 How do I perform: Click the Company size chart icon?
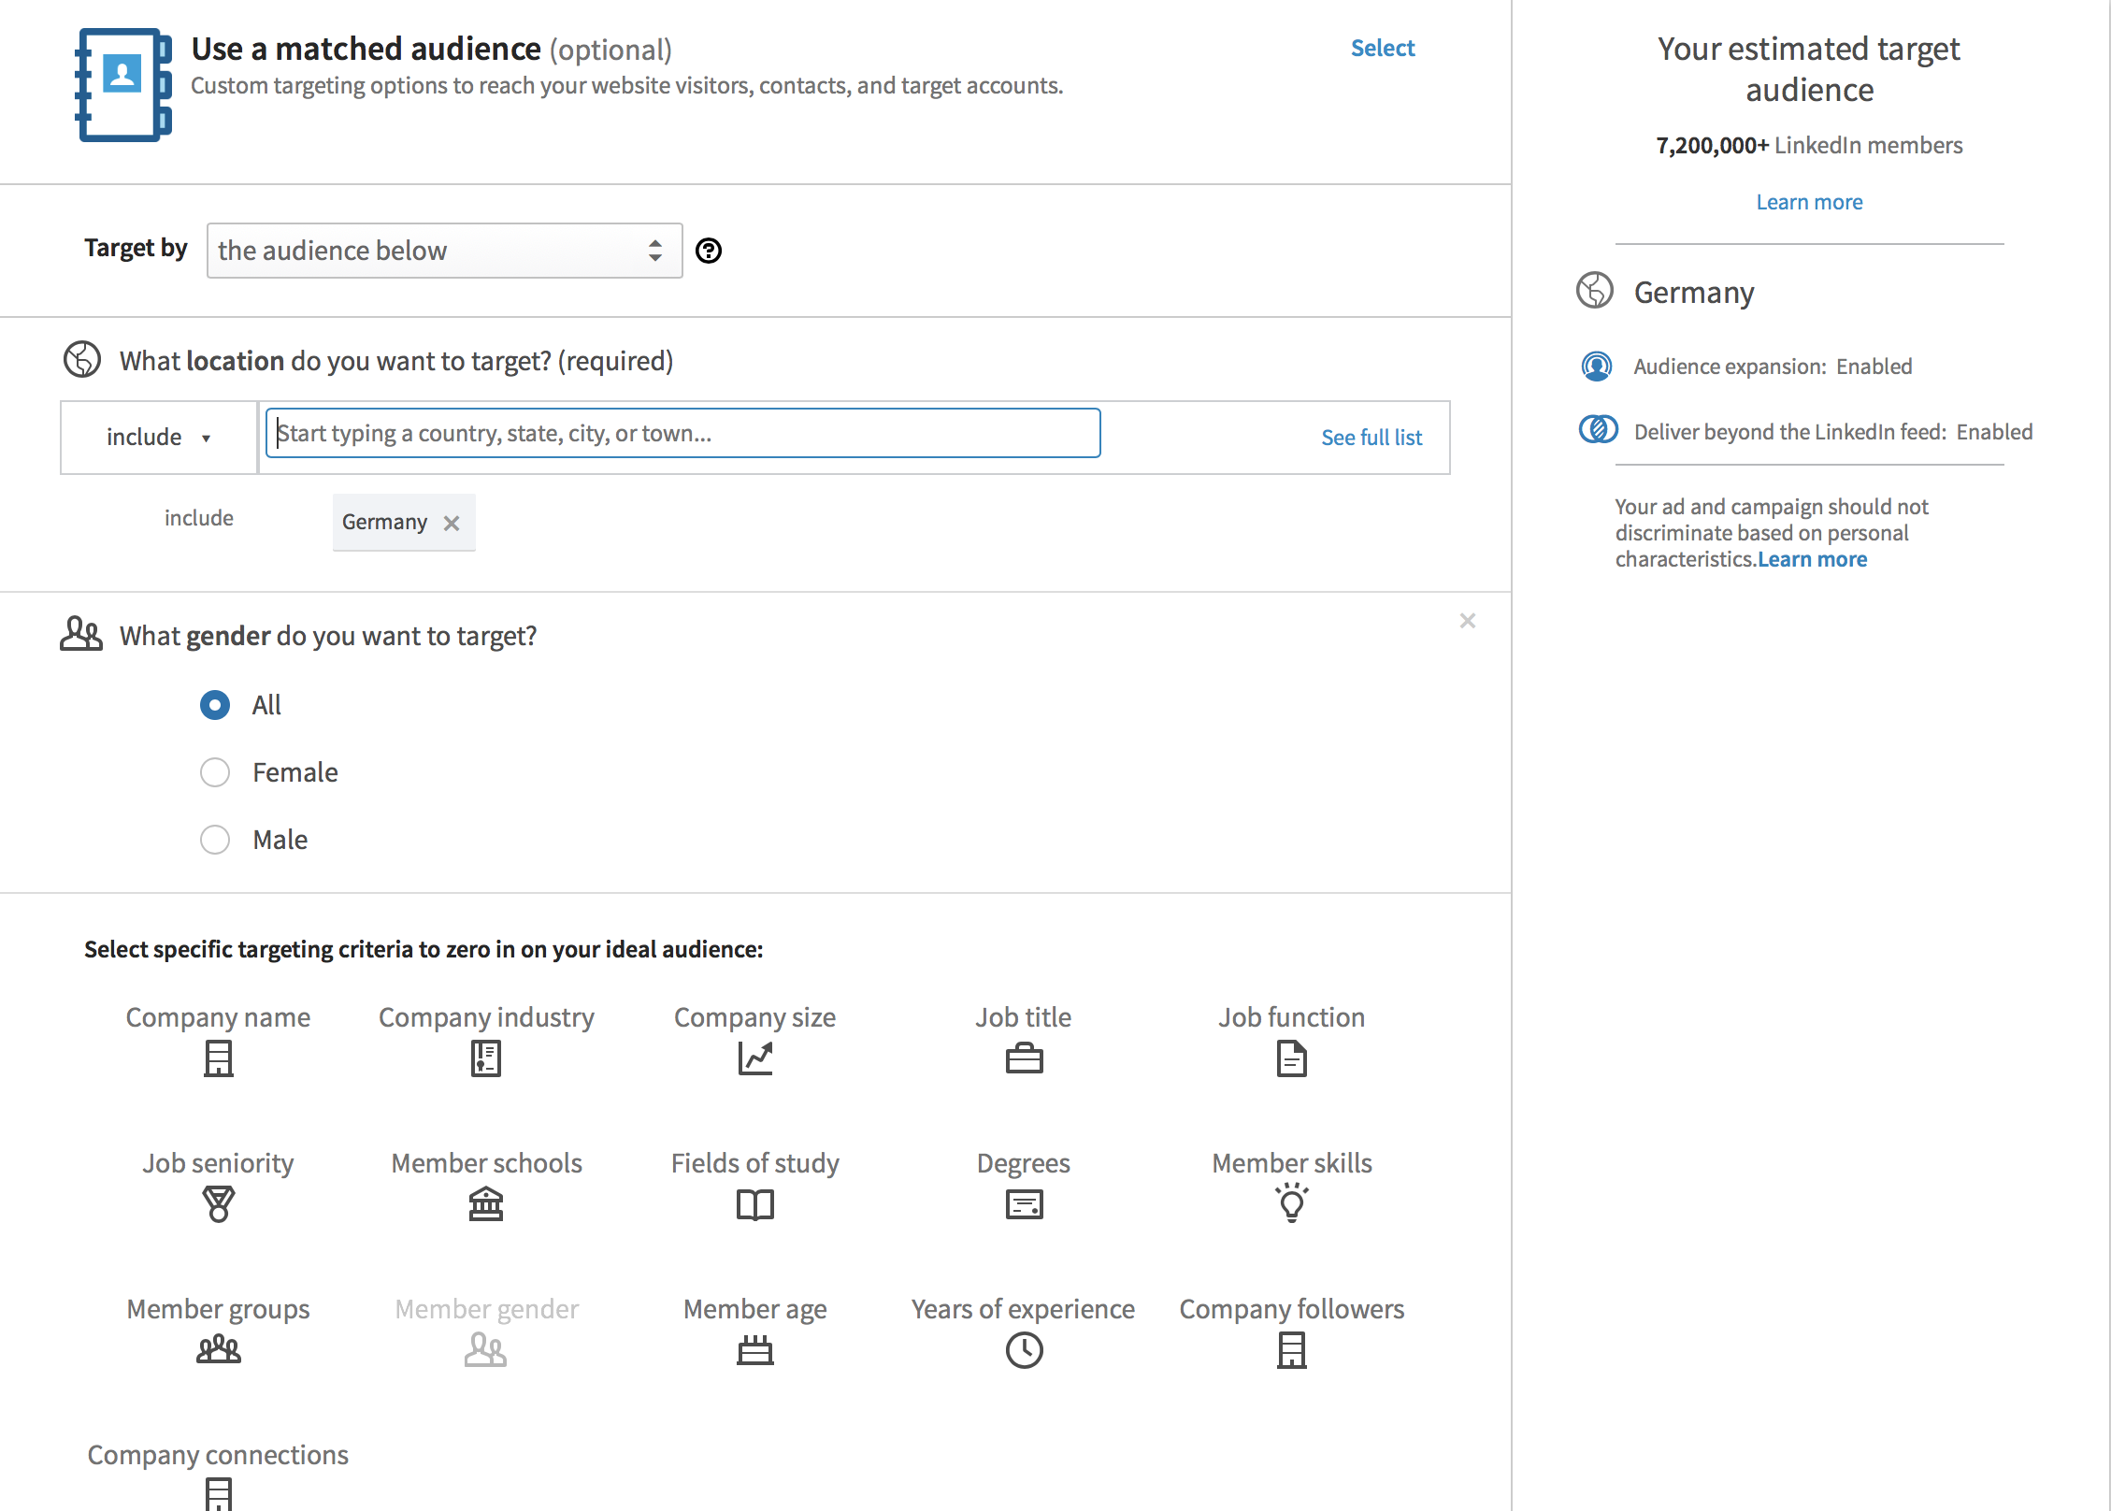coord(754,1058)
